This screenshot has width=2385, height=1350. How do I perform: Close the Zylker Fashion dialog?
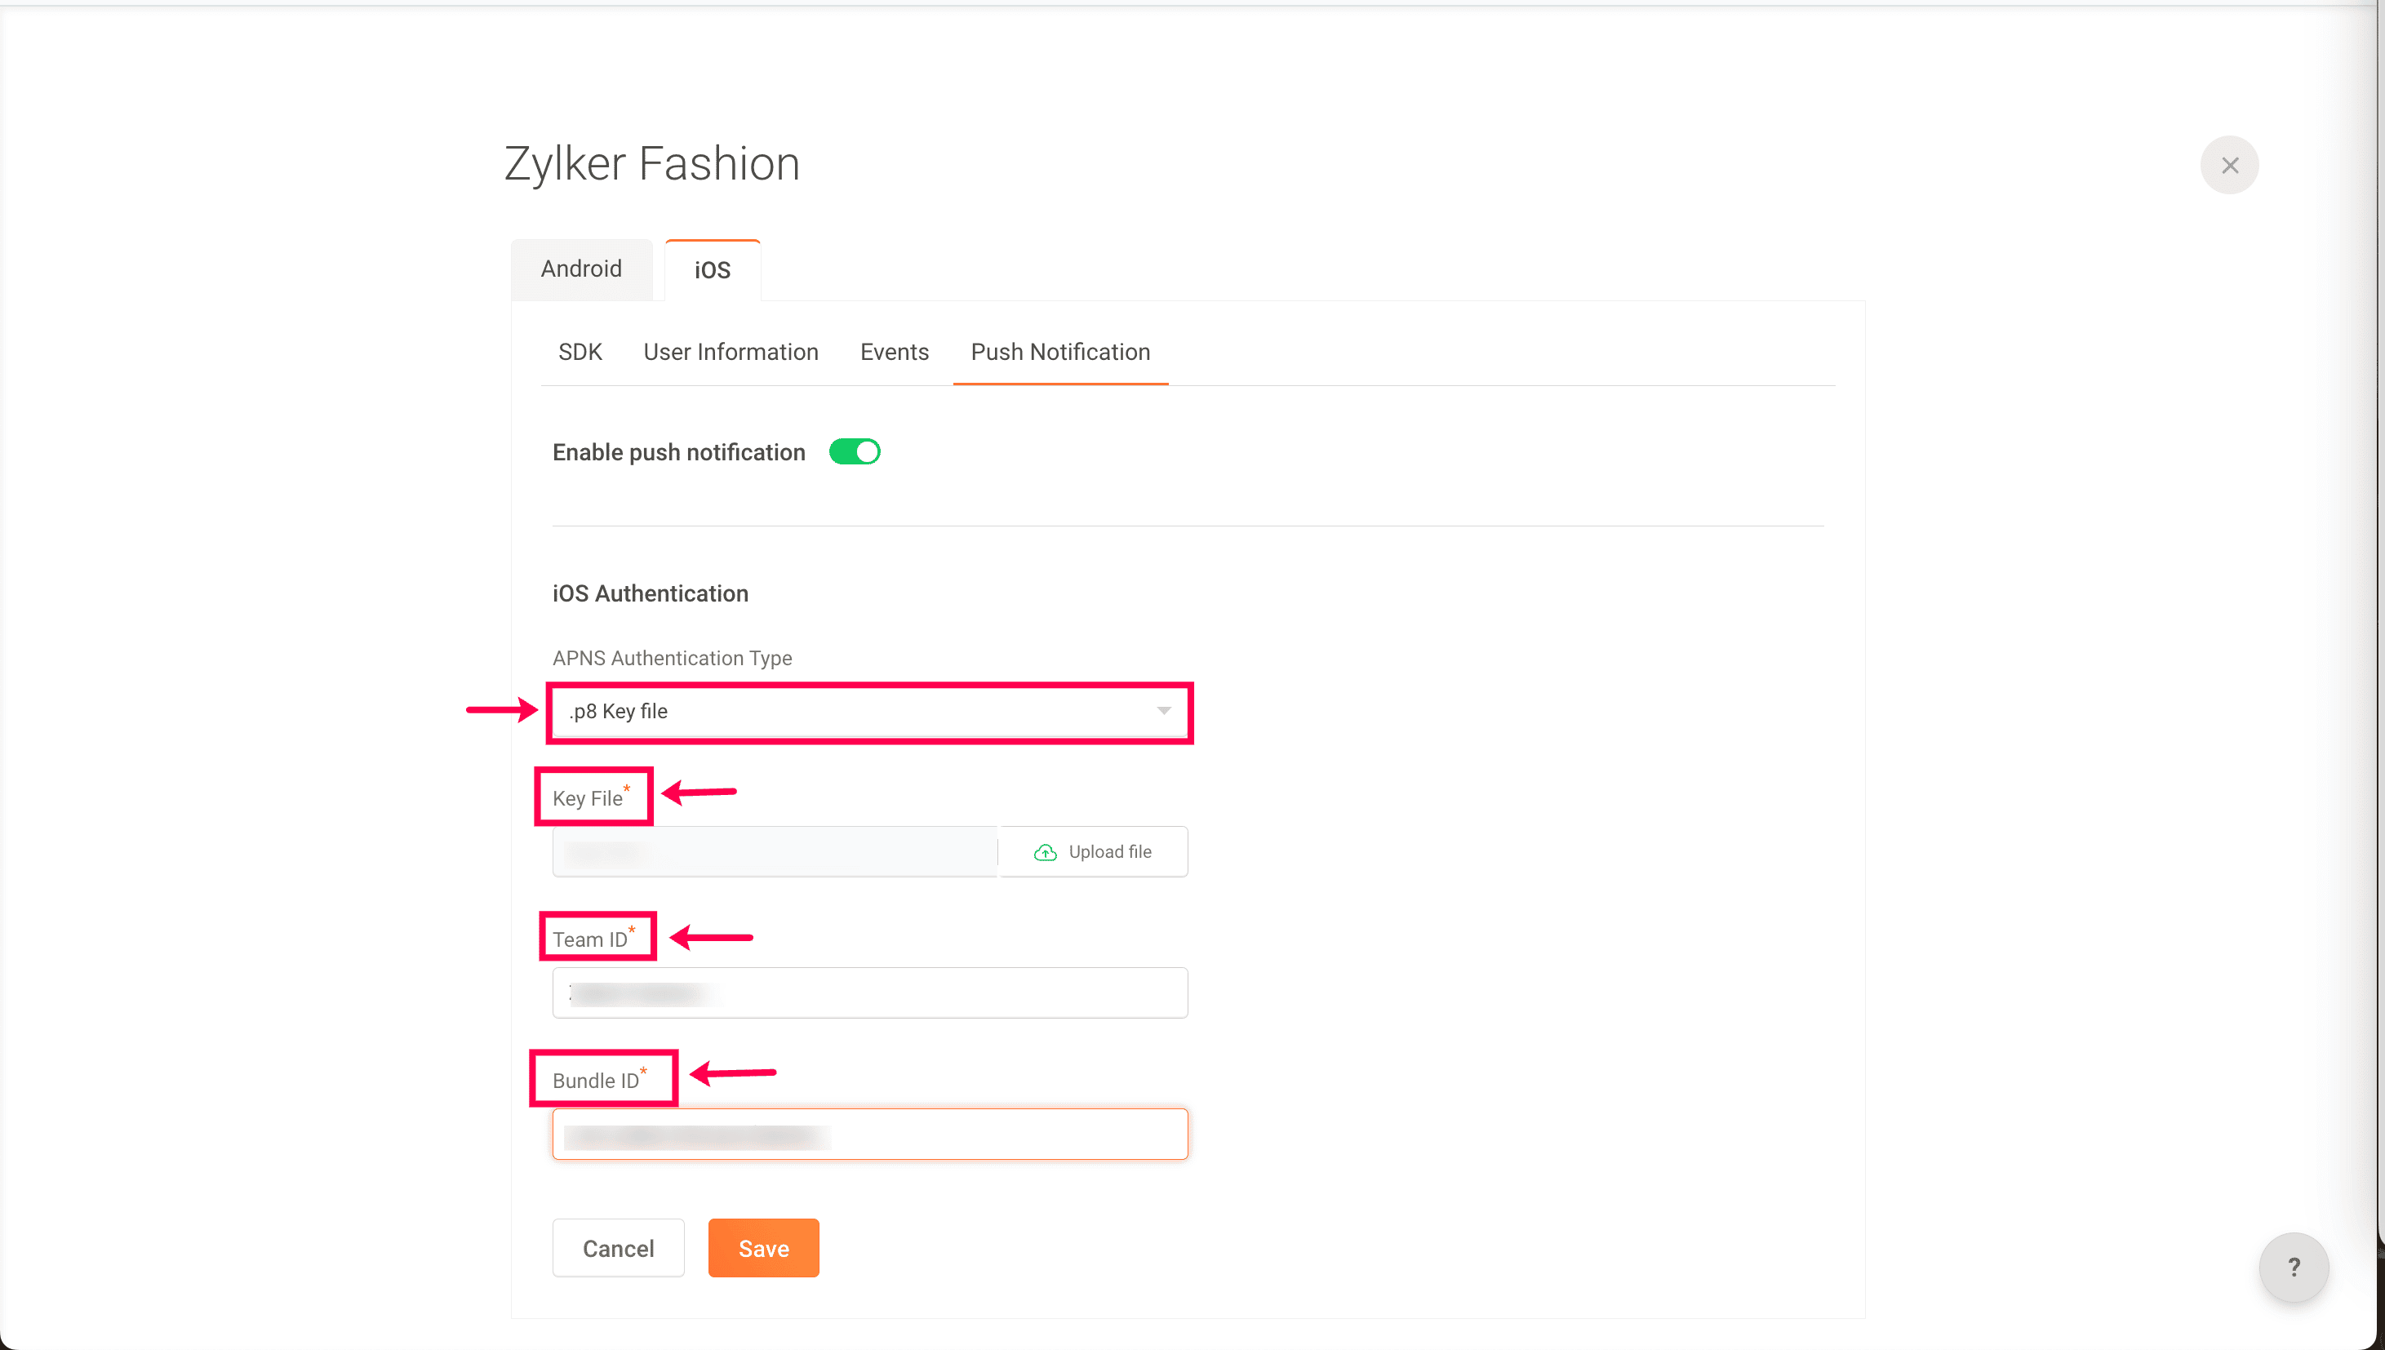coord(2228,165)
